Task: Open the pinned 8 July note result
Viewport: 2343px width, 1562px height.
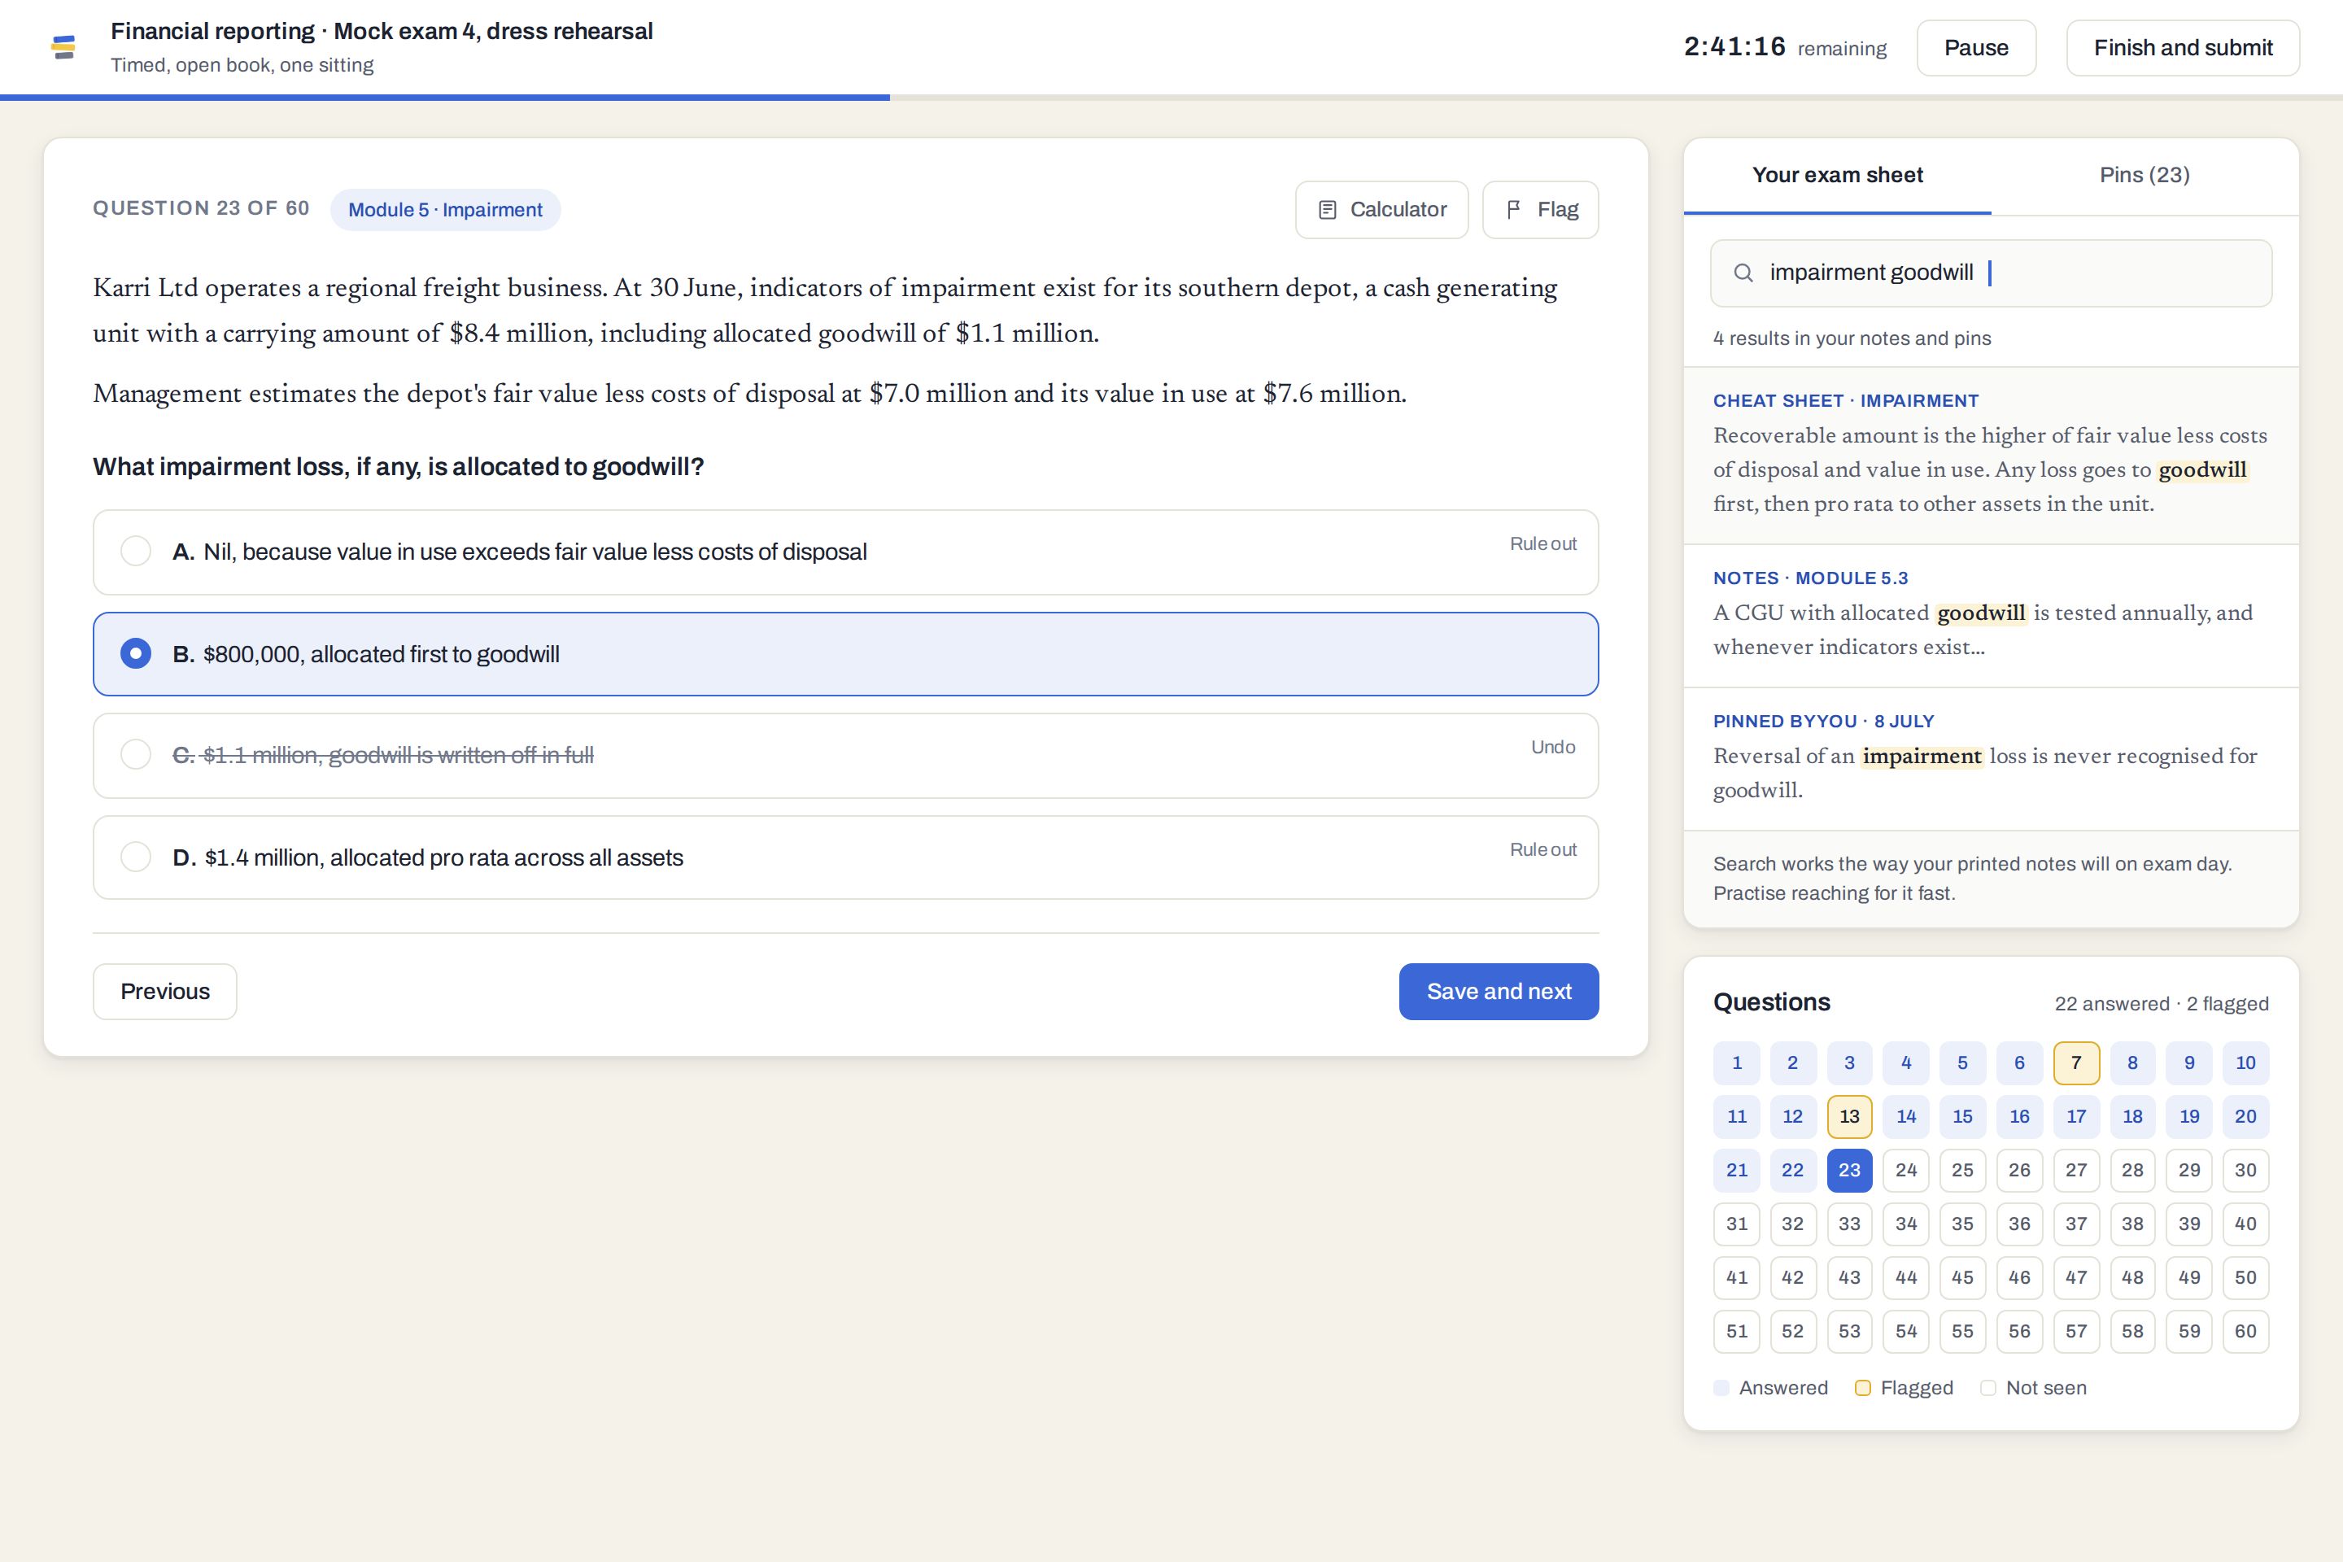Action: tap(1991, 759)
